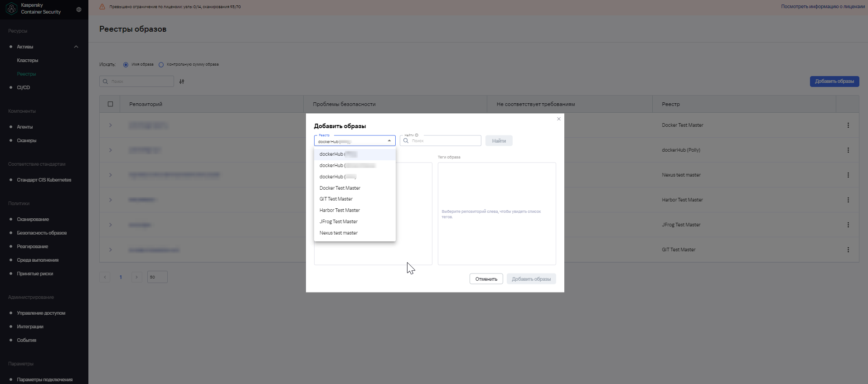
Task: Select the Имя образа radio button
Action: [x=126, y=65]
